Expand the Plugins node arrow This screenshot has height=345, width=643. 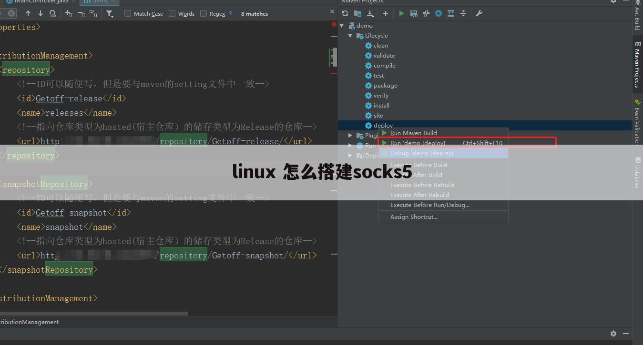click(x=350, y=136)
